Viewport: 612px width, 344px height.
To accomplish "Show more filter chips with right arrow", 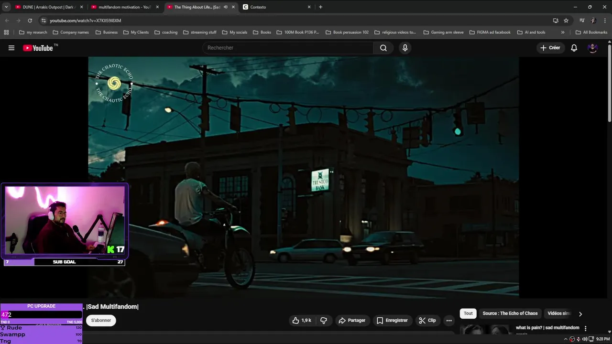I will [x=580, y=314].
